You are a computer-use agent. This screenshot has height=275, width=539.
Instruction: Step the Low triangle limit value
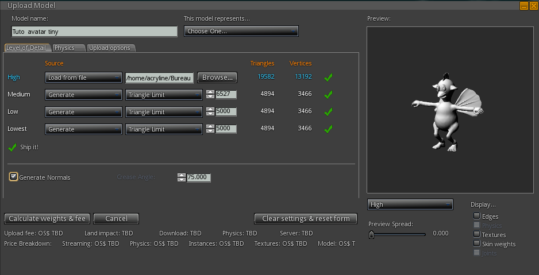pos(210,111)
